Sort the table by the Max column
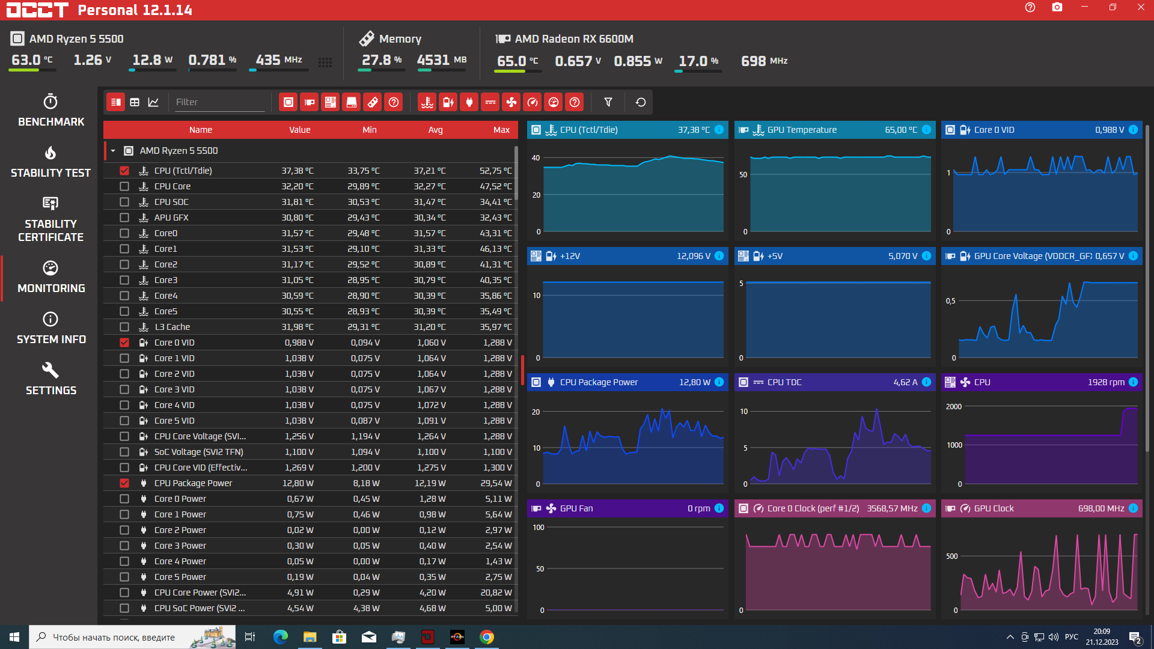This screenshot has height=649, width=1154. click(502, 130)
